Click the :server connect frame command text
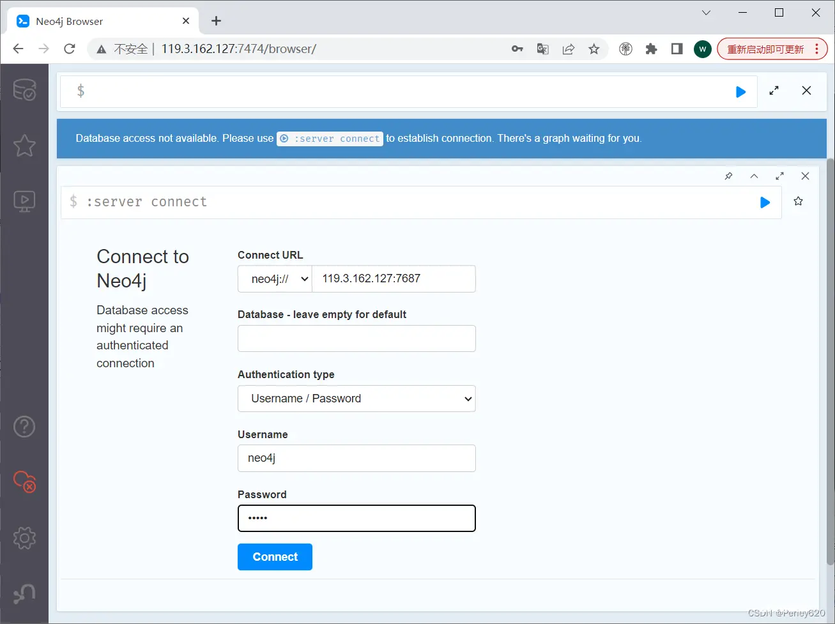This screenshot has width=835, height=624. click(146, 202)
